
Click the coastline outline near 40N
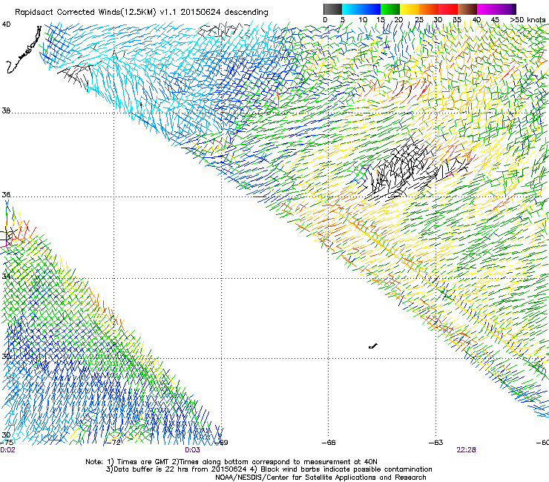pos(24,50)
